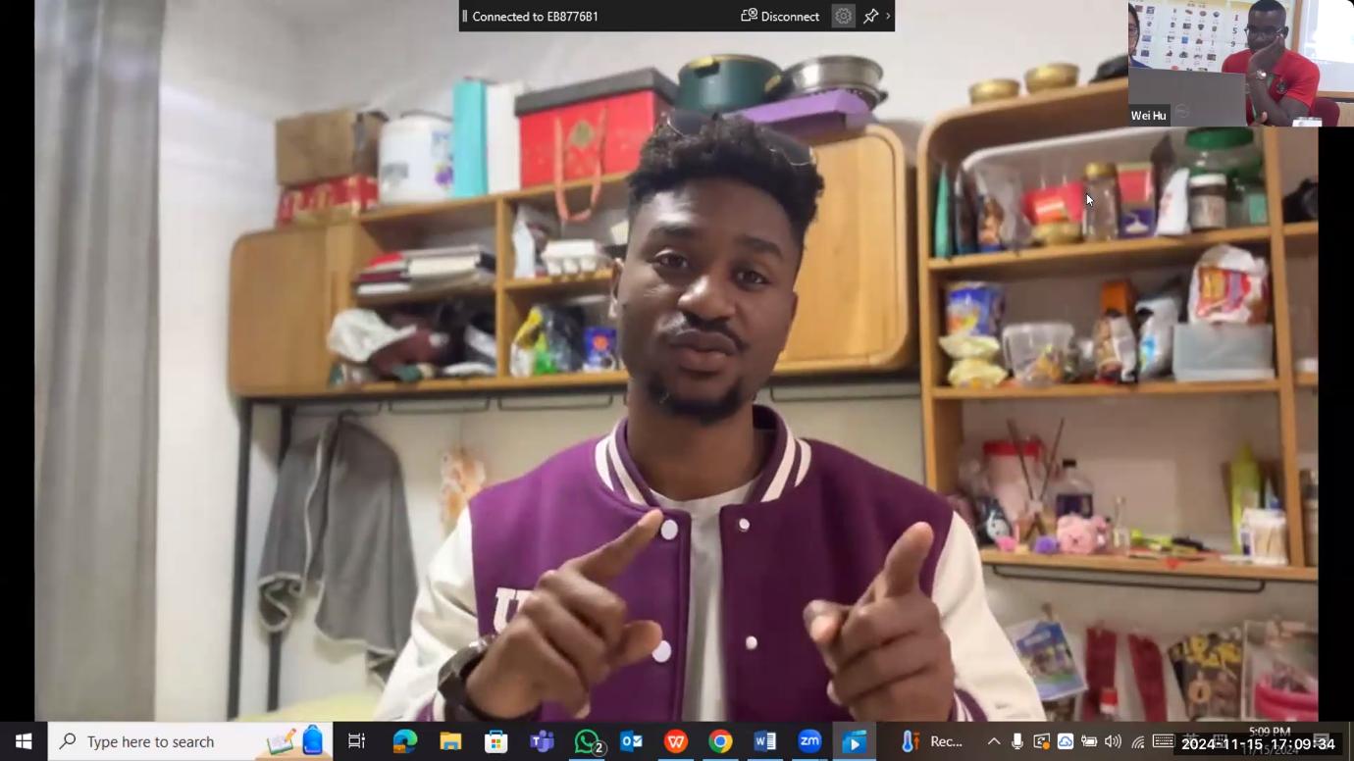Open Microsoft Teams from the taskbar
This screenshot has width=1354, height=761.
click(542, 741)
